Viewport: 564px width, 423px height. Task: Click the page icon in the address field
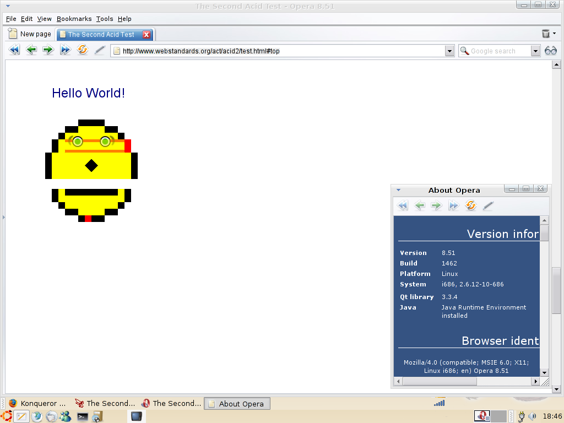click(117, 51)
